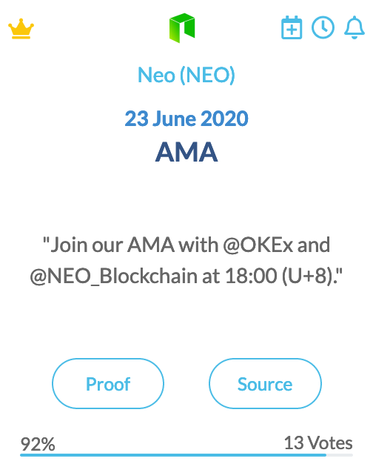Click the @NEO_Blockchain mention in description
This screenshot has height=464, width=373.
point(113,276)
